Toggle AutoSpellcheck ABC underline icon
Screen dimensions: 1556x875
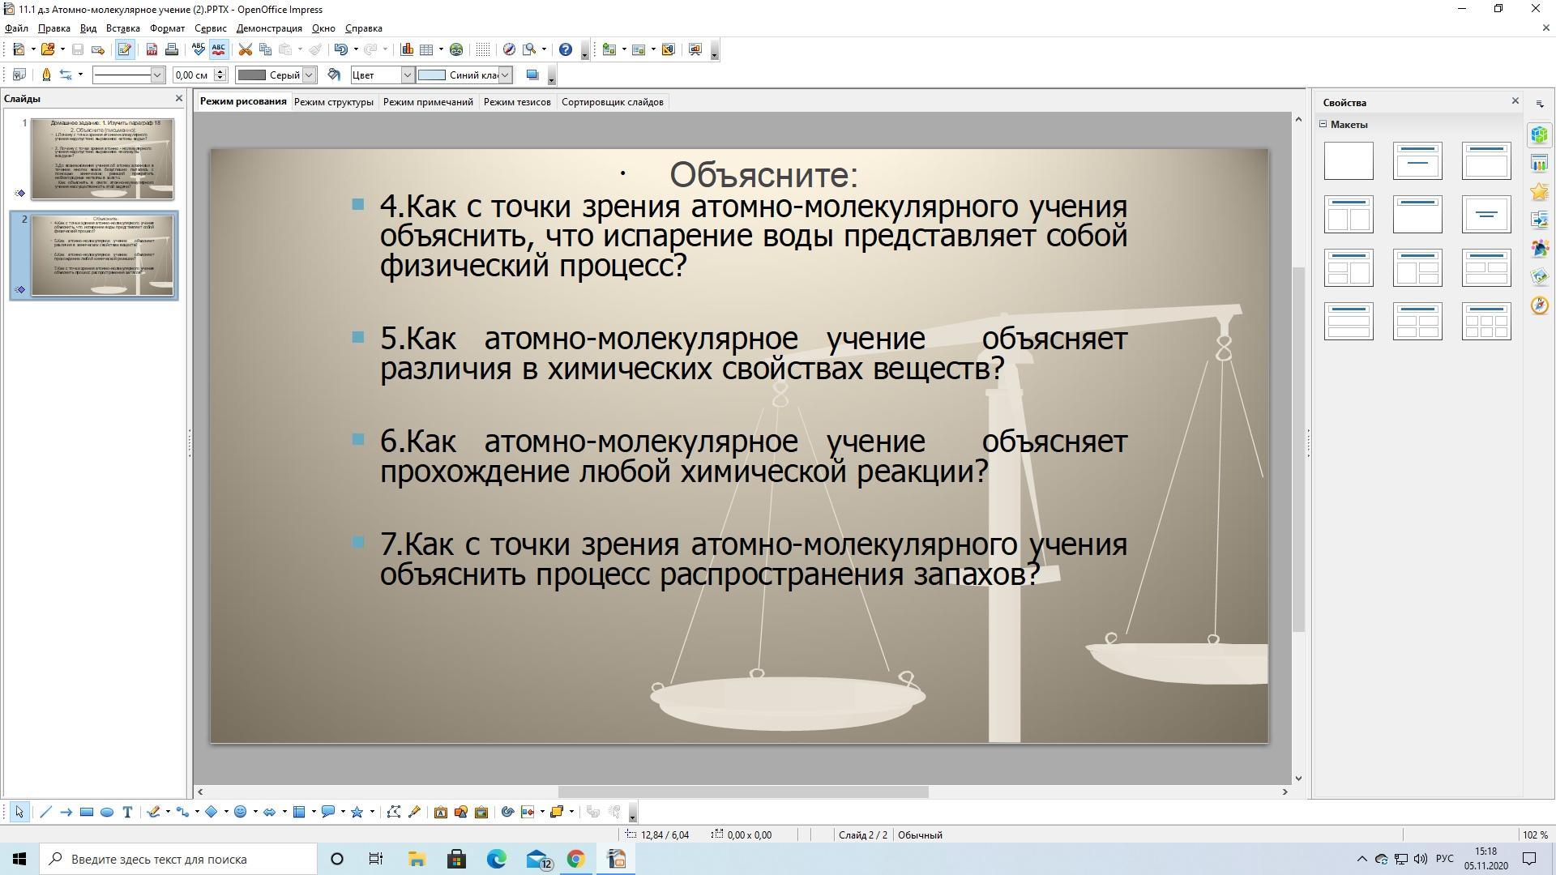pyautogui.click(x=218, y=49)
